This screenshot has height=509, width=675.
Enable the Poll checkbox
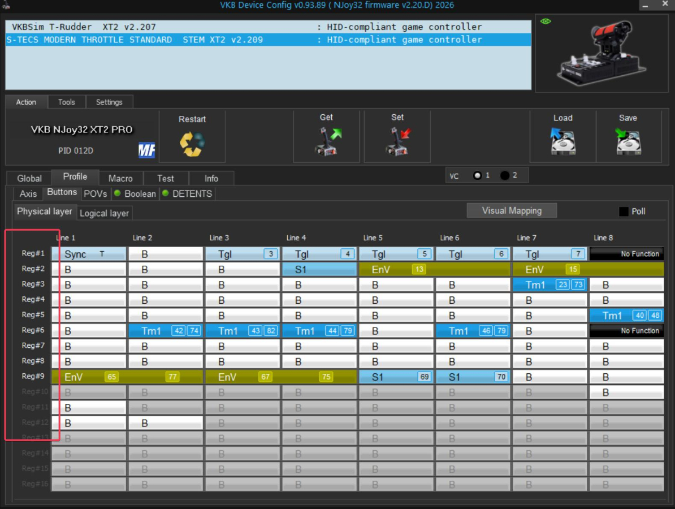(x=624, y=212)
